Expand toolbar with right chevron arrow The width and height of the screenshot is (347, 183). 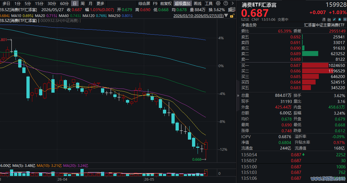pos(233,3)
